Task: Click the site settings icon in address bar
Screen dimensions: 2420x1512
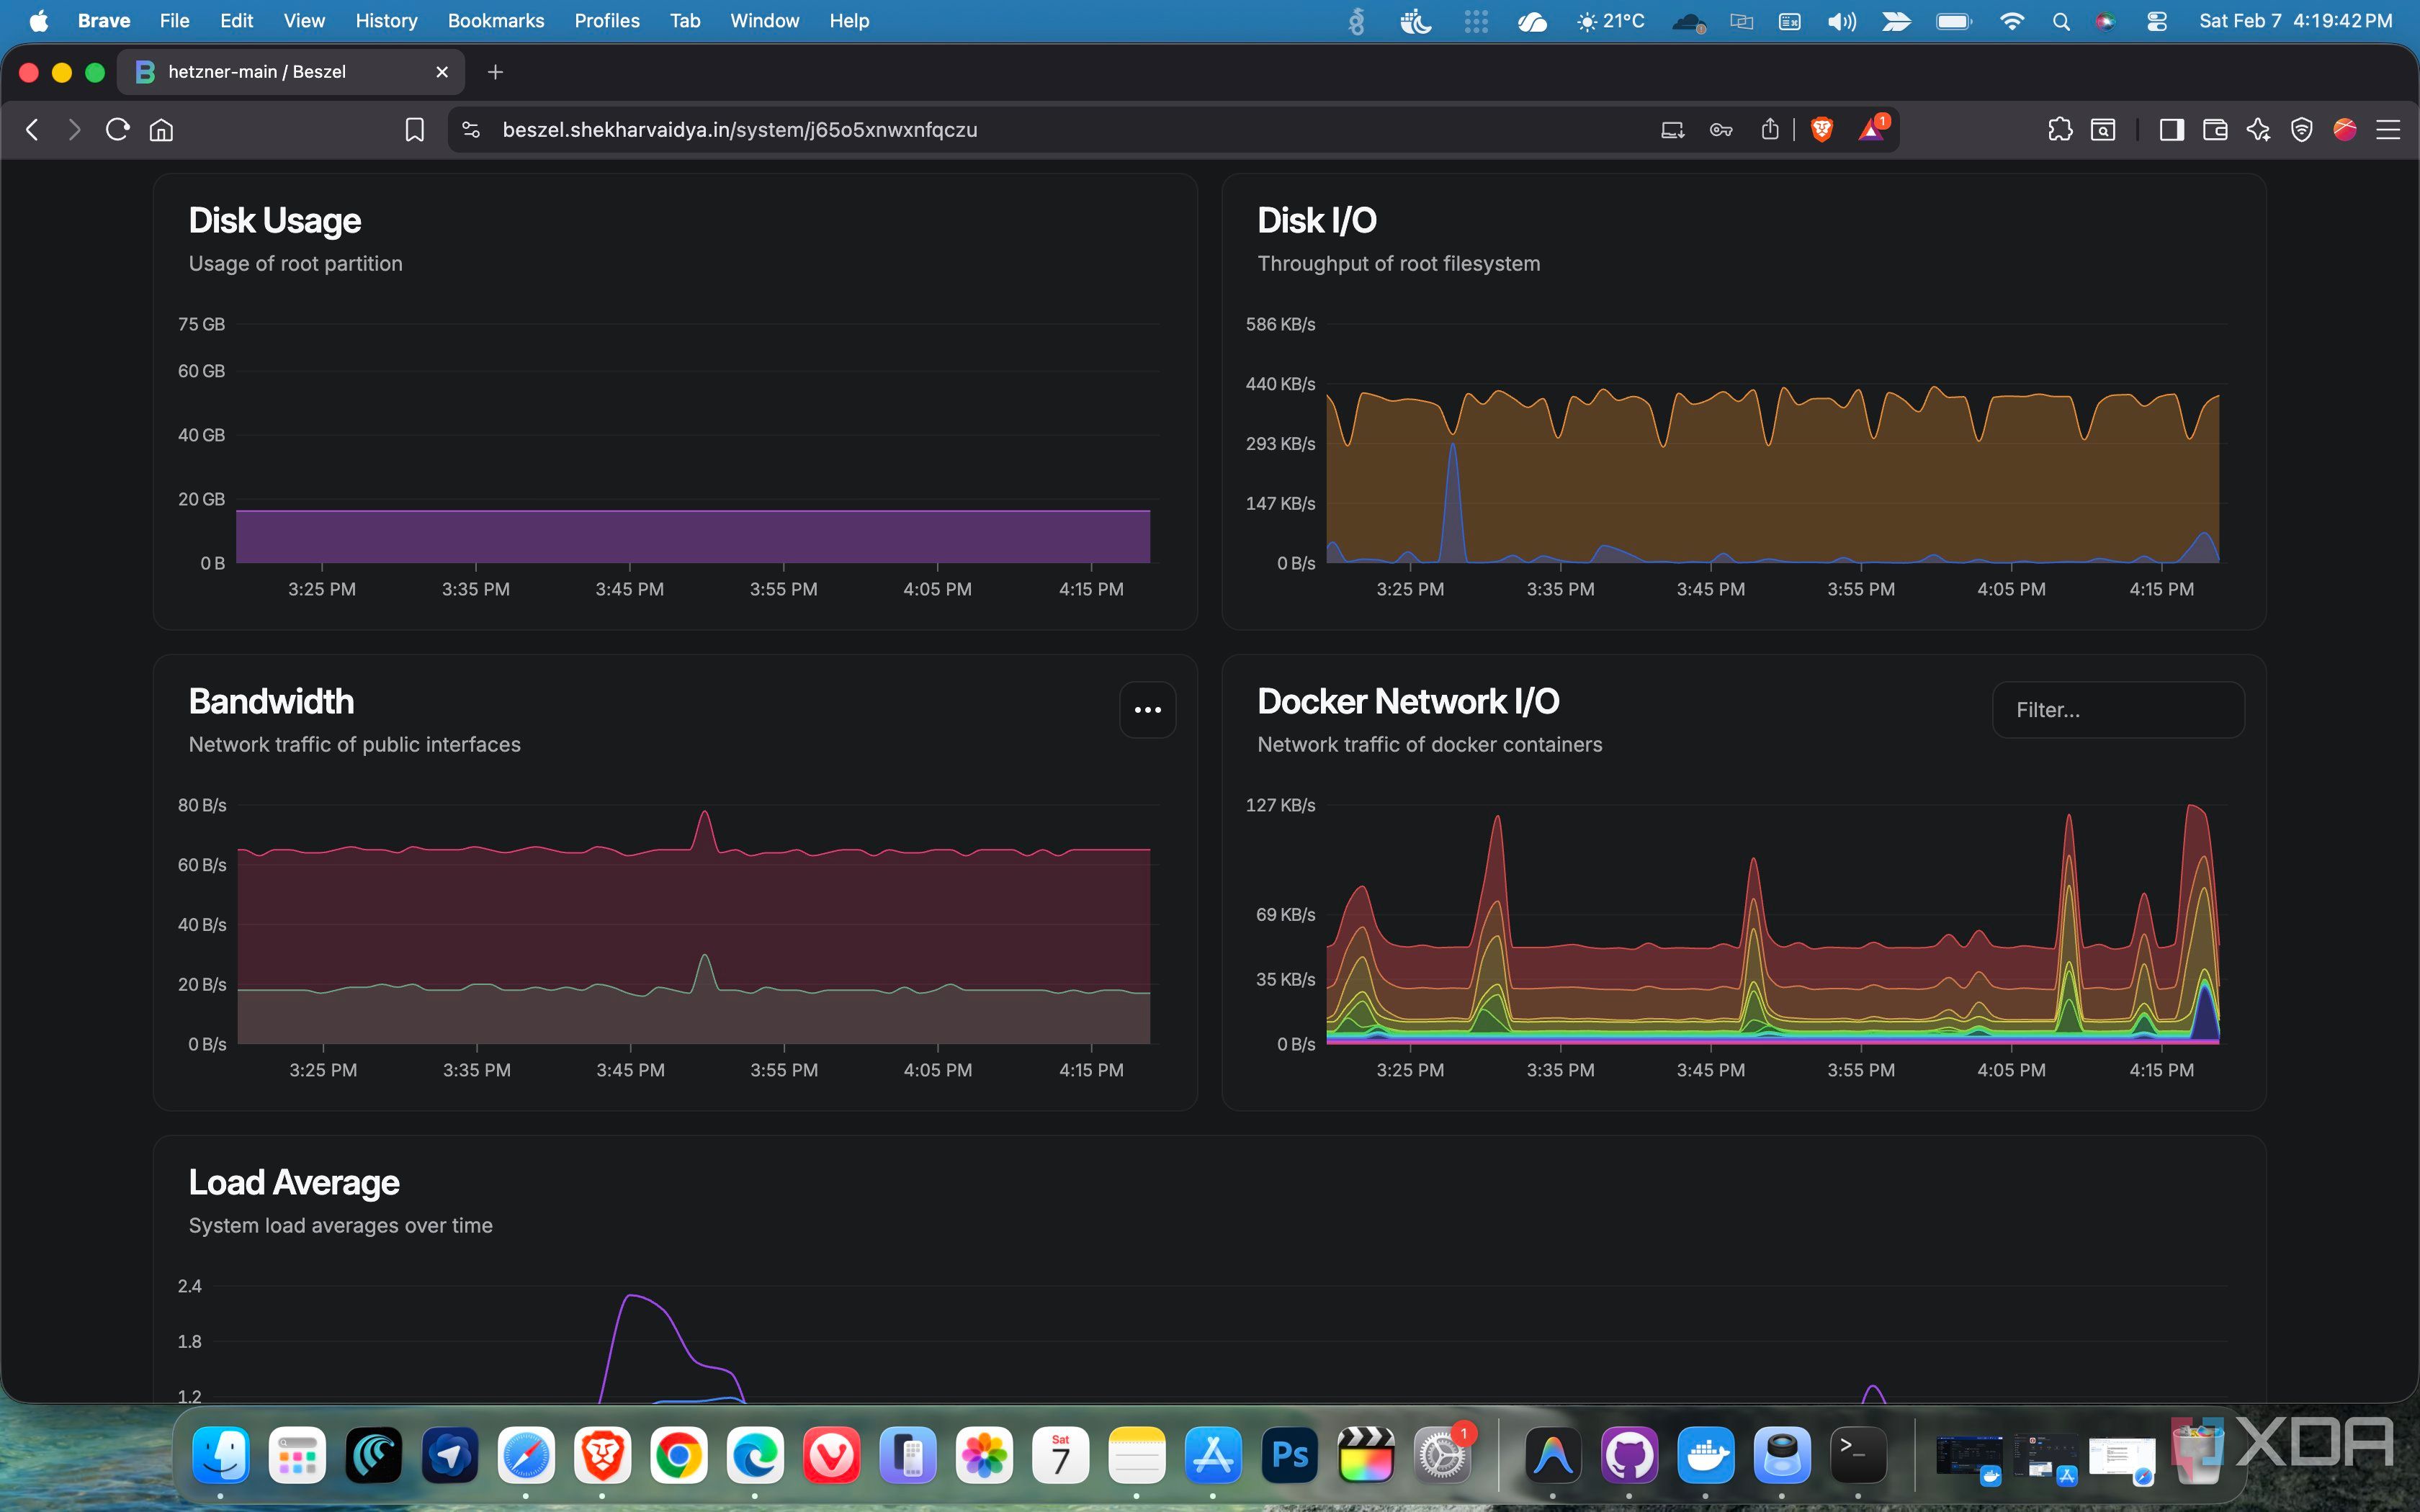Action: coord(471,130)
